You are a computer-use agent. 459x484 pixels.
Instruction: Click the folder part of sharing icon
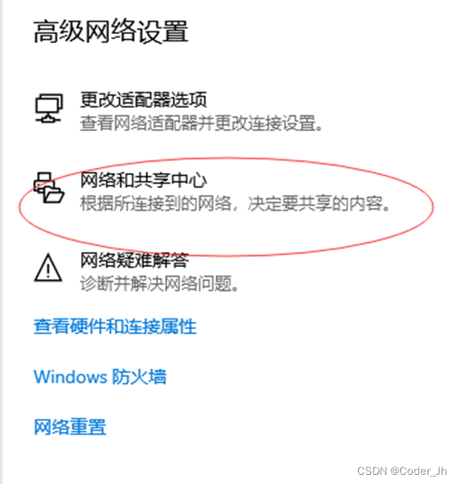54,194
